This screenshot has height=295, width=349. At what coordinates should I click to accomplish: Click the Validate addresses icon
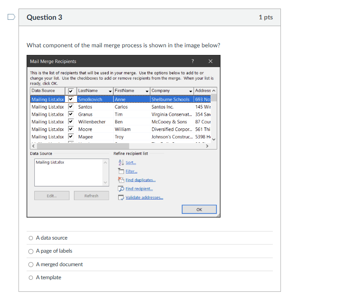(121, 197)
